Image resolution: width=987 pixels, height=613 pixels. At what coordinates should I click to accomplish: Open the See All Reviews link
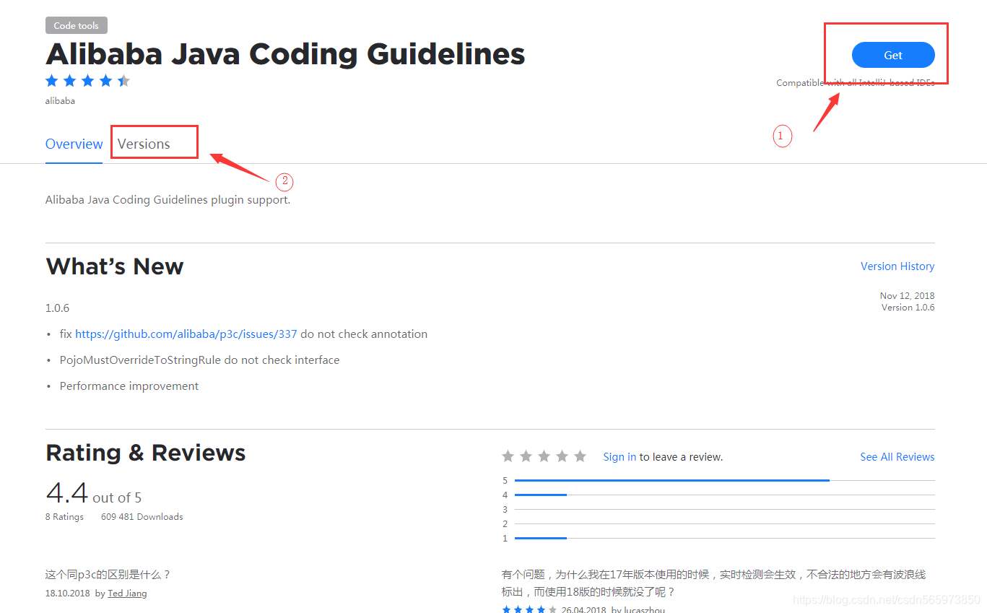coord(897,457)
